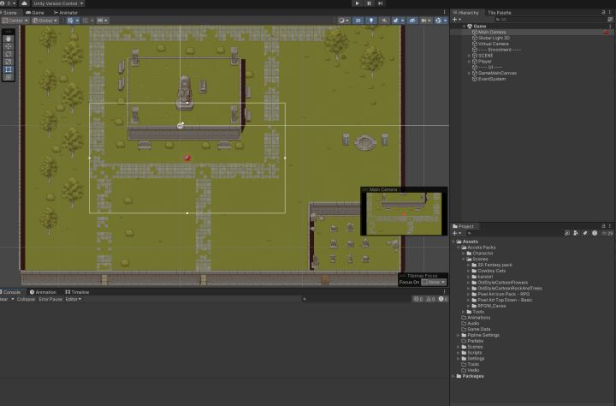Switch to the Game tab
This screenshot has width=616, height=406.
point(35,13)
